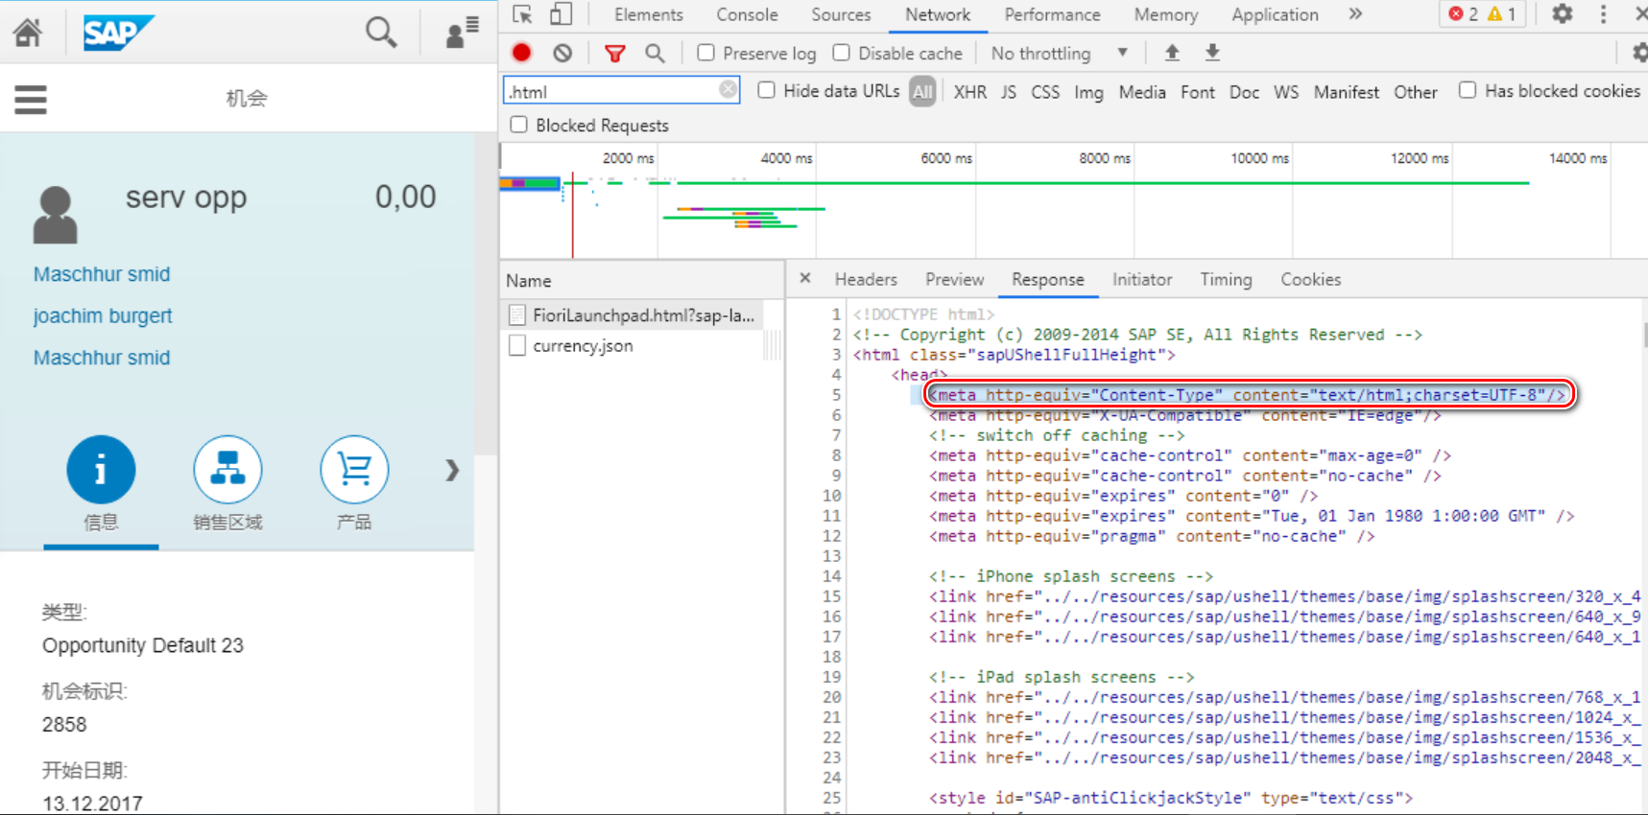The image size is (1648, 815).
Task: Show more icon tabs with right chevron
Action: pos(452,470)
